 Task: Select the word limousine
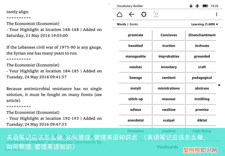coord(135,131)
